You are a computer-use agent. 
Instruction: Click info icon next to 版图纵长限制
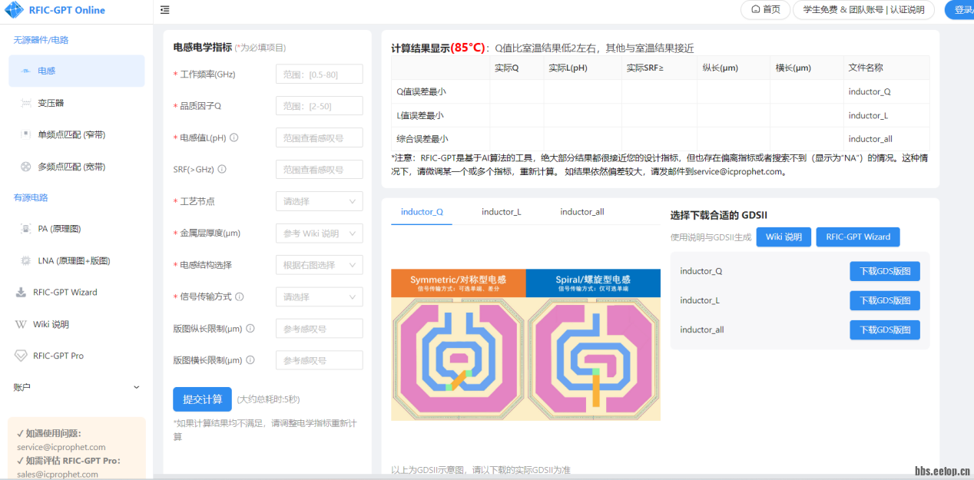[x=250, y=329]
